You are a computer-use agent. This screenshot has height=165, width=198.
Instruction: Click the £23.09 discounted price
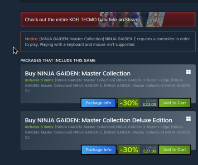pyautogui.click(x=150, y=104)
